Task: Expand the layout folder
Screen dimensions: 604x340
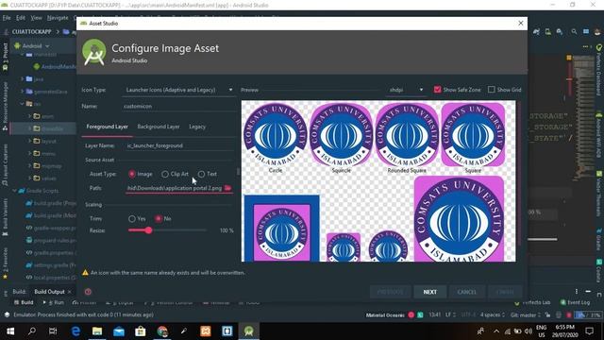Action: pos(29,141)
